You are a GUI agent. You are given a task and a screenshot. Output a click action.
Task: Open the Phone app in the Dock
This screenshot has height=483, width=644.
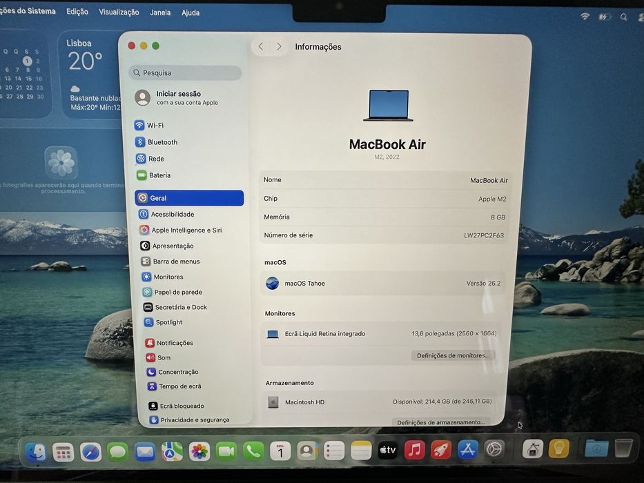pyautogui.click(x=253, y=451)
